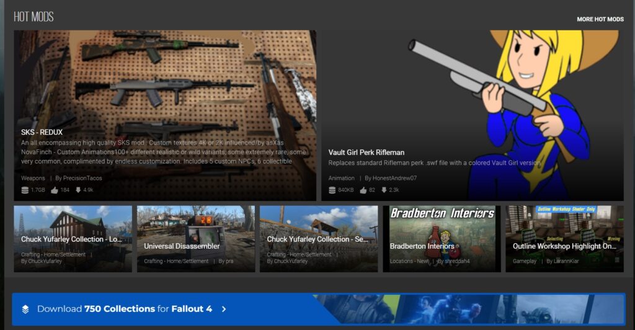This screenshot has width=635, height=330.
Task: Open Crafting - Home/Settlement category under Universal Disassembler
Action: click(176, 261)
